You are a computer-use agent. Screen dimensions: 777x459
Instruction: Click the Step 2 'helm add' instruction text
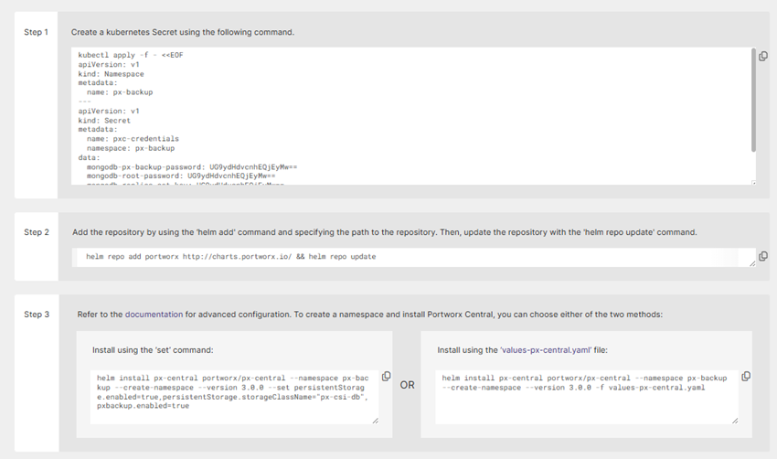pos(385,232)
